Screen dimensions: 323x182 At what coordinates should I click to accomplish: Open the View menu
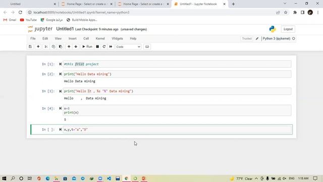point(58,38)
